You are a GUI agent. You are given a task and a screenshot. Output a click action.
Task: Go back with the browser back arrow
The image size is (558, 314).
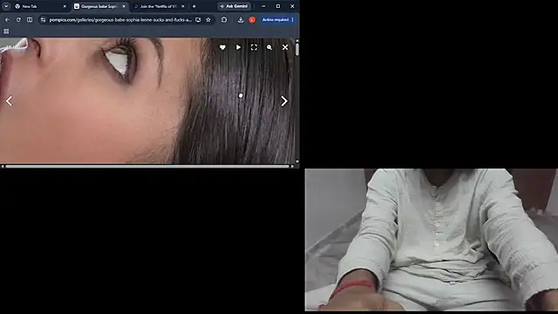[7, 19]
